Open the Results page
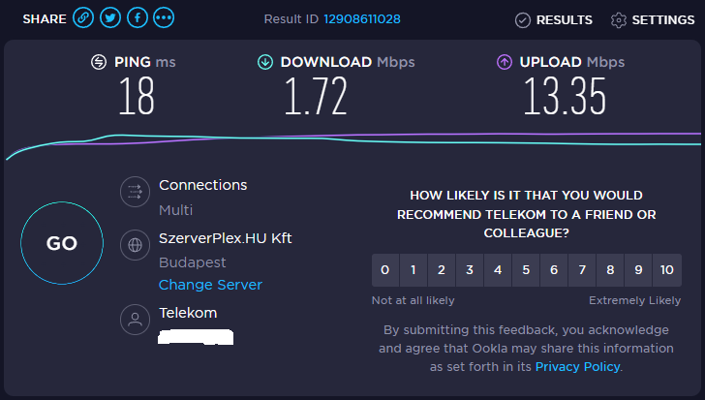This screenshot has height=400, width=705. coord(554,19)
